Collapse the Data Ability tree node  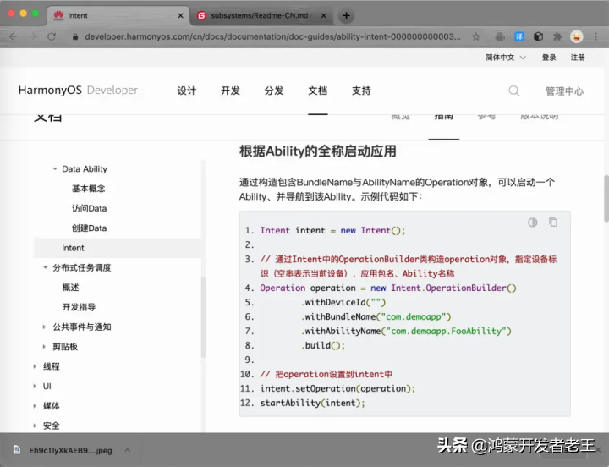pos(55,168)
